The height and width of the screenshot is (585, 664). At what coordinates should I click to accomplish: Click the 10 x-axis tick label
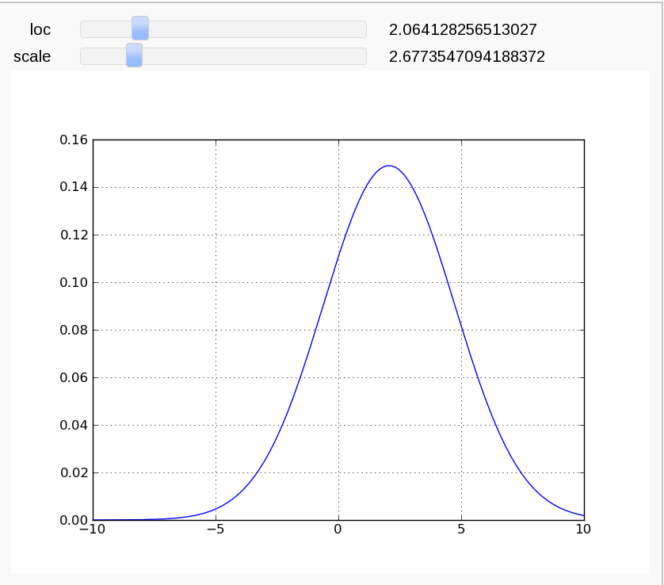pyautogui.click(x=583, y=530)
